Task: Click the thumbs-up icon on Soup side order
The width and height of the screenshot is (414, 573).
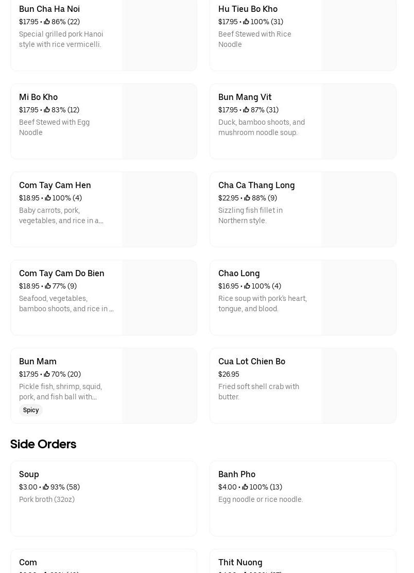Action: pyautogui.click(x=46, y=487)
